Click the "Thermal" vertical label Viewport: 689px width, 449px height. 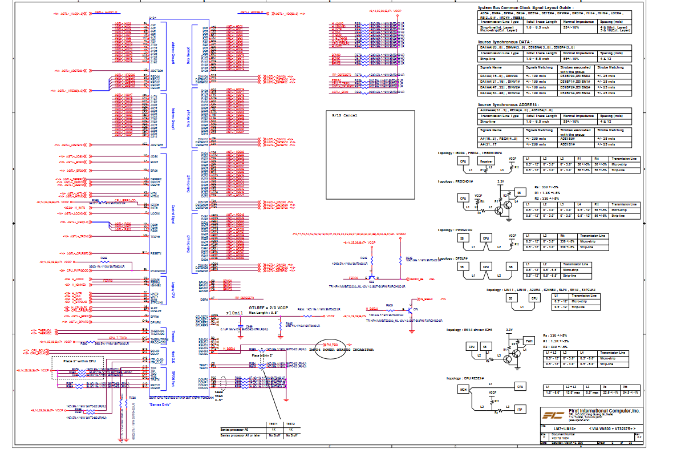point(174,335)
